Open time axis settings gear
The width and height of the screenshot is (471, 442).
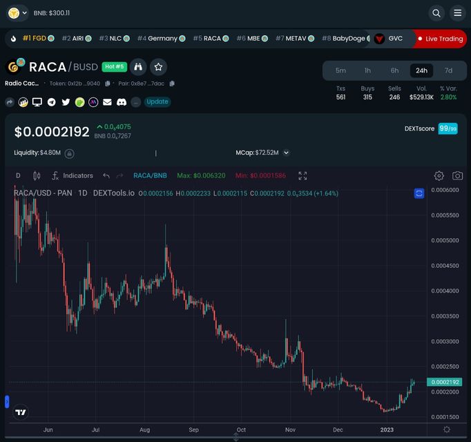[x=447, y=430]
